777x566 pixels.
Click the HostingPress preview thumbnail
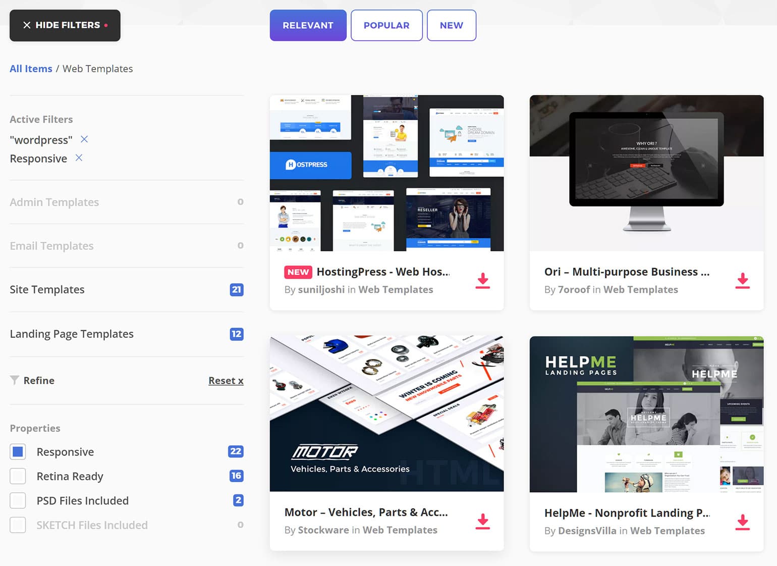(x=386, y=173)
